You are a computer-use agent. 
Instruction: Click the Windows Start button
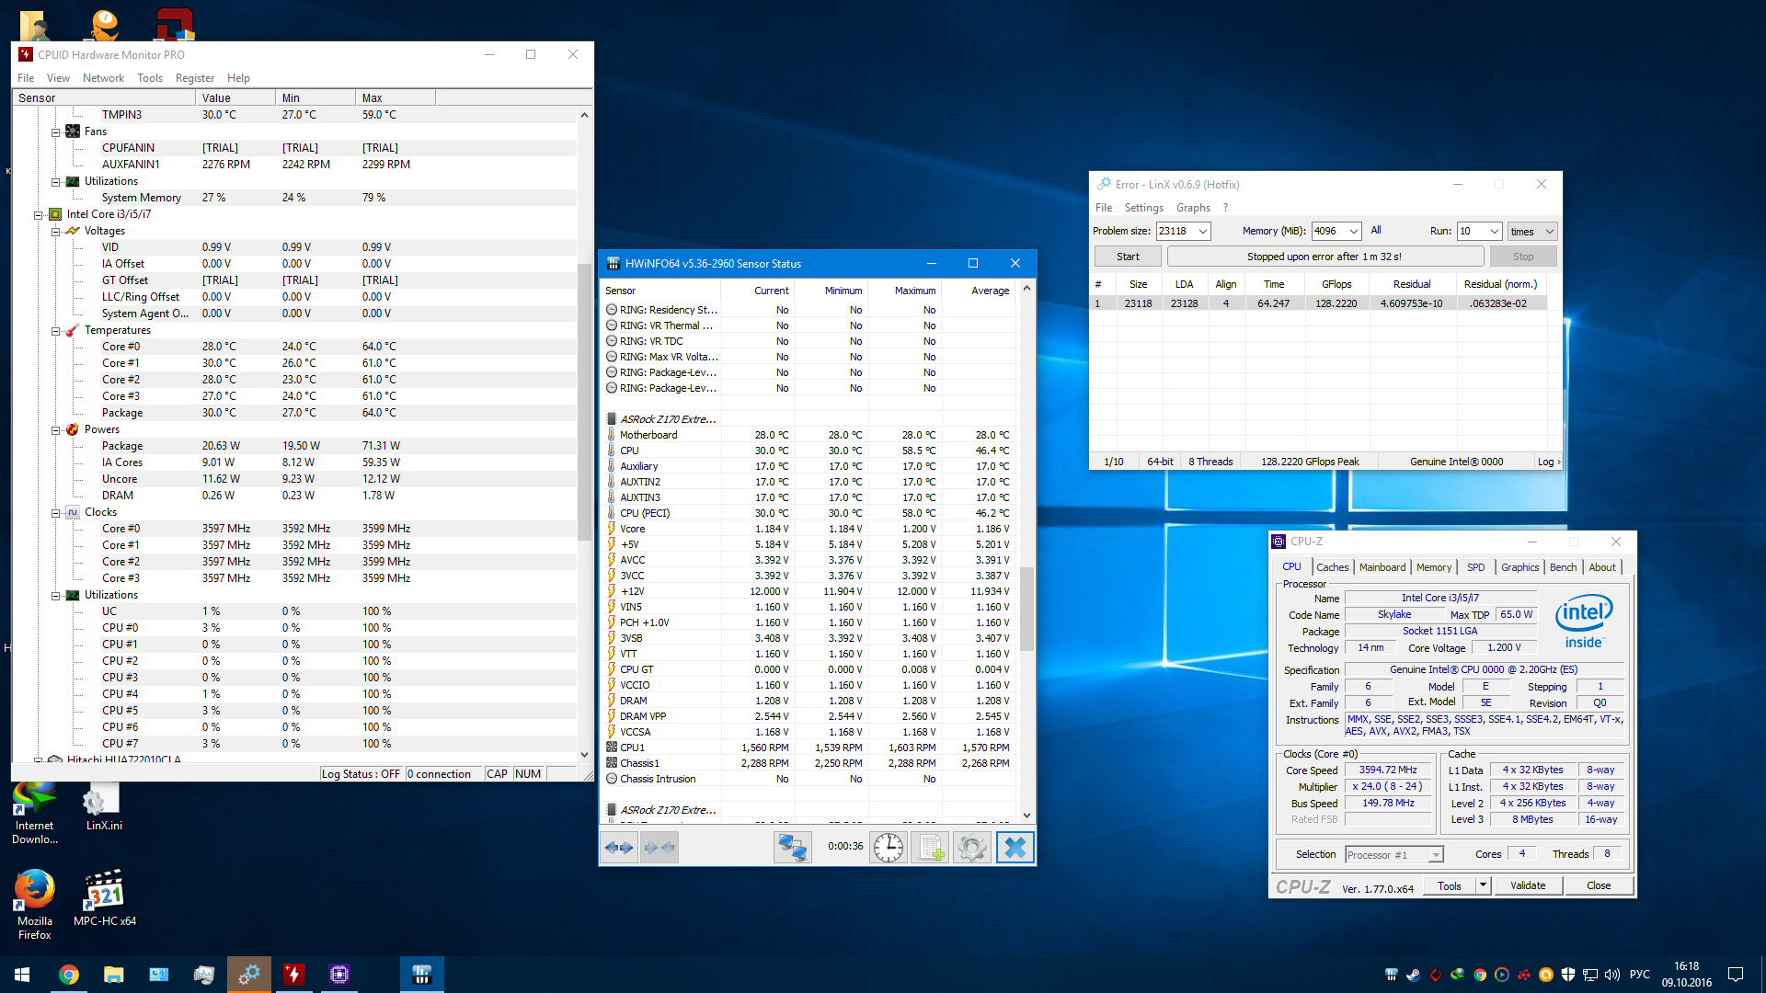22,975
